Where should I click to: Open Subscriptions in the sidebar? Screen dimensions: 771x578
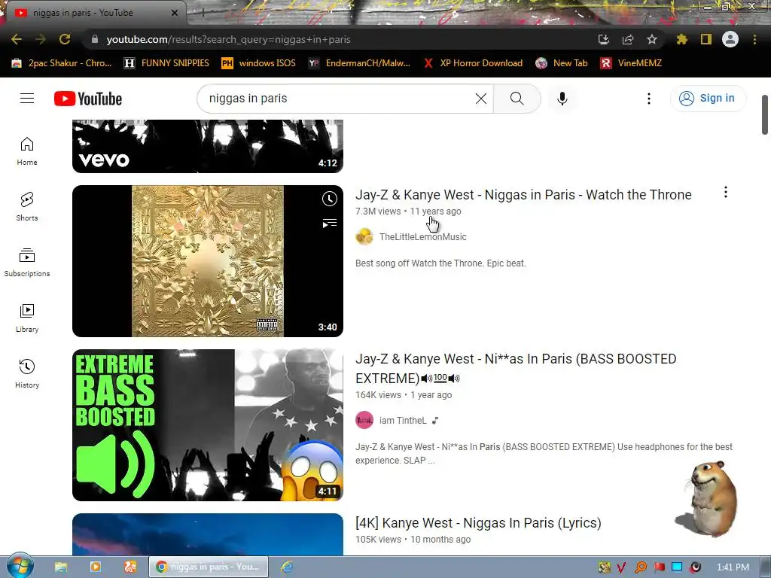(x=27, y=263)
